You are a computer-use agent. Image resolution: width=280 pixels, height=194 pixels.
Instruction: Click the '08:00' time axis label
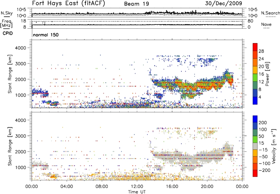click(x=102, y=187)
